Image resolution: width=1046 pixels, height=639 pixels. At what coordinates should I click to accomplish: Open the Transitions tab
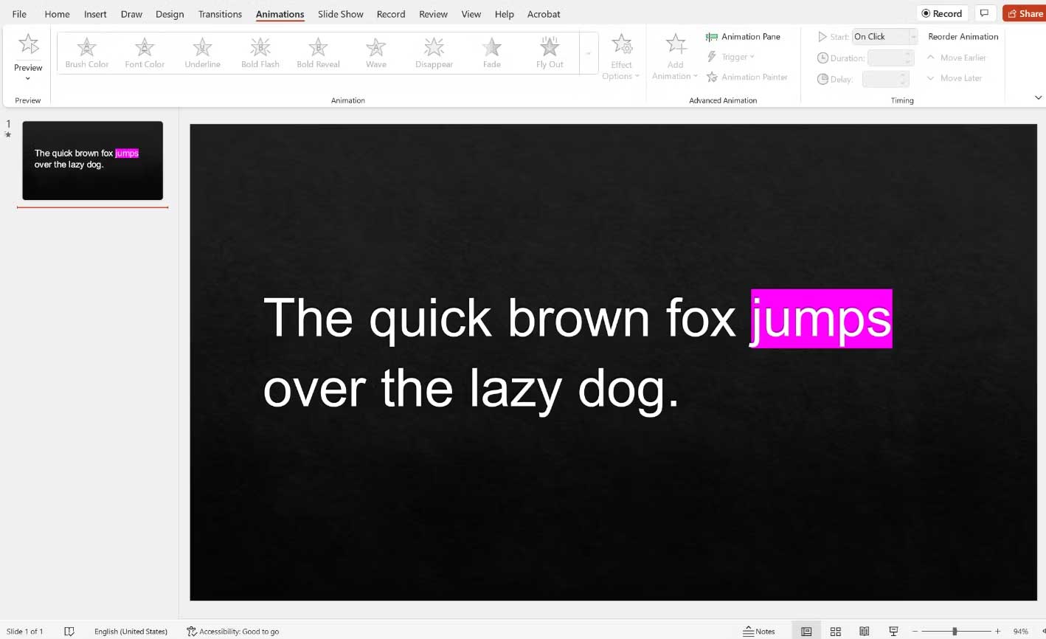click(x=220, y=14)
